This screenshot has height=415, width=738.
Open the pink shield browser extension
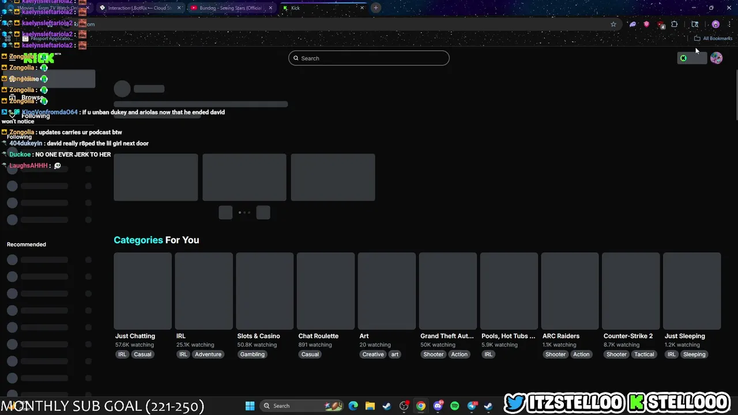coord(646,24)
